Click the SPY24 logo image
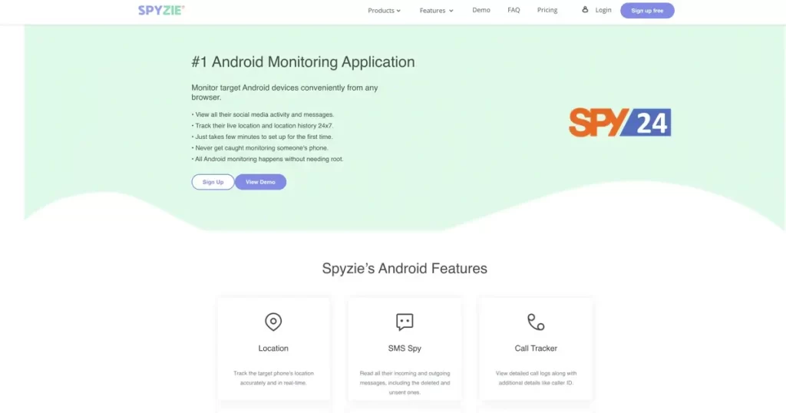Viewport: 786px width, 413px height. click(x=620, y=122)
